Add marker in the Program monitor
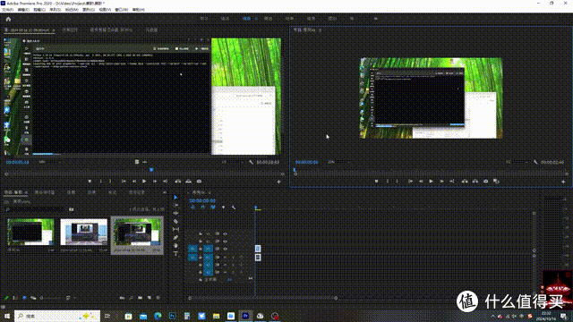The image size is (573, 322). [x=376, y=182]
